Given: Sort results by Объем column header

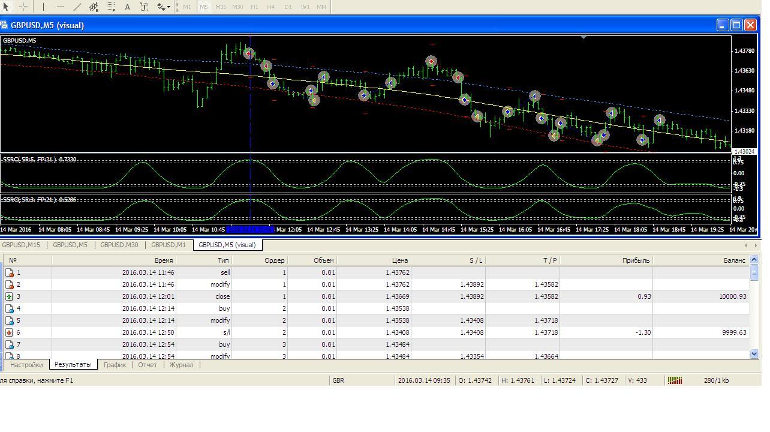Looking at the screenshot, I should pyautogui.click(x=312, y=260).
